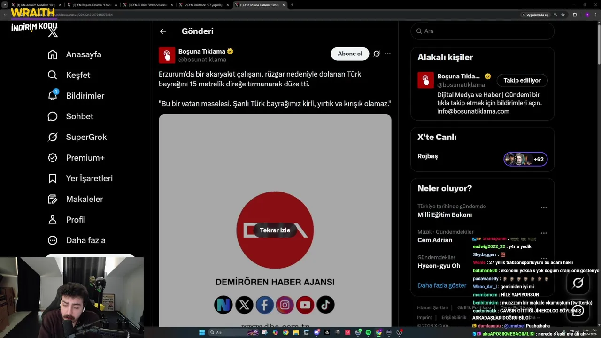Image resolution: width=601 pixels, height=338 pixels.
Task: Open the Rojbaş live space
Action: click(x=428, y=156)
